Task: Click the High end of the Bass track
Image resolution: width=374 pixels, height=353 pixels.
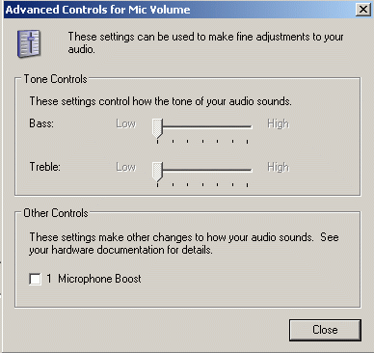Action: click(x=248, y=127)
